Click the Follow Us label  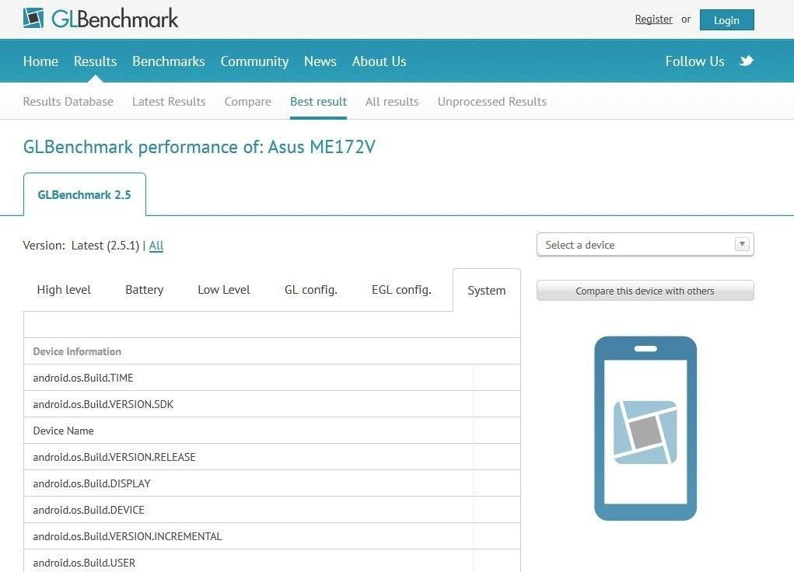[694, 61]
